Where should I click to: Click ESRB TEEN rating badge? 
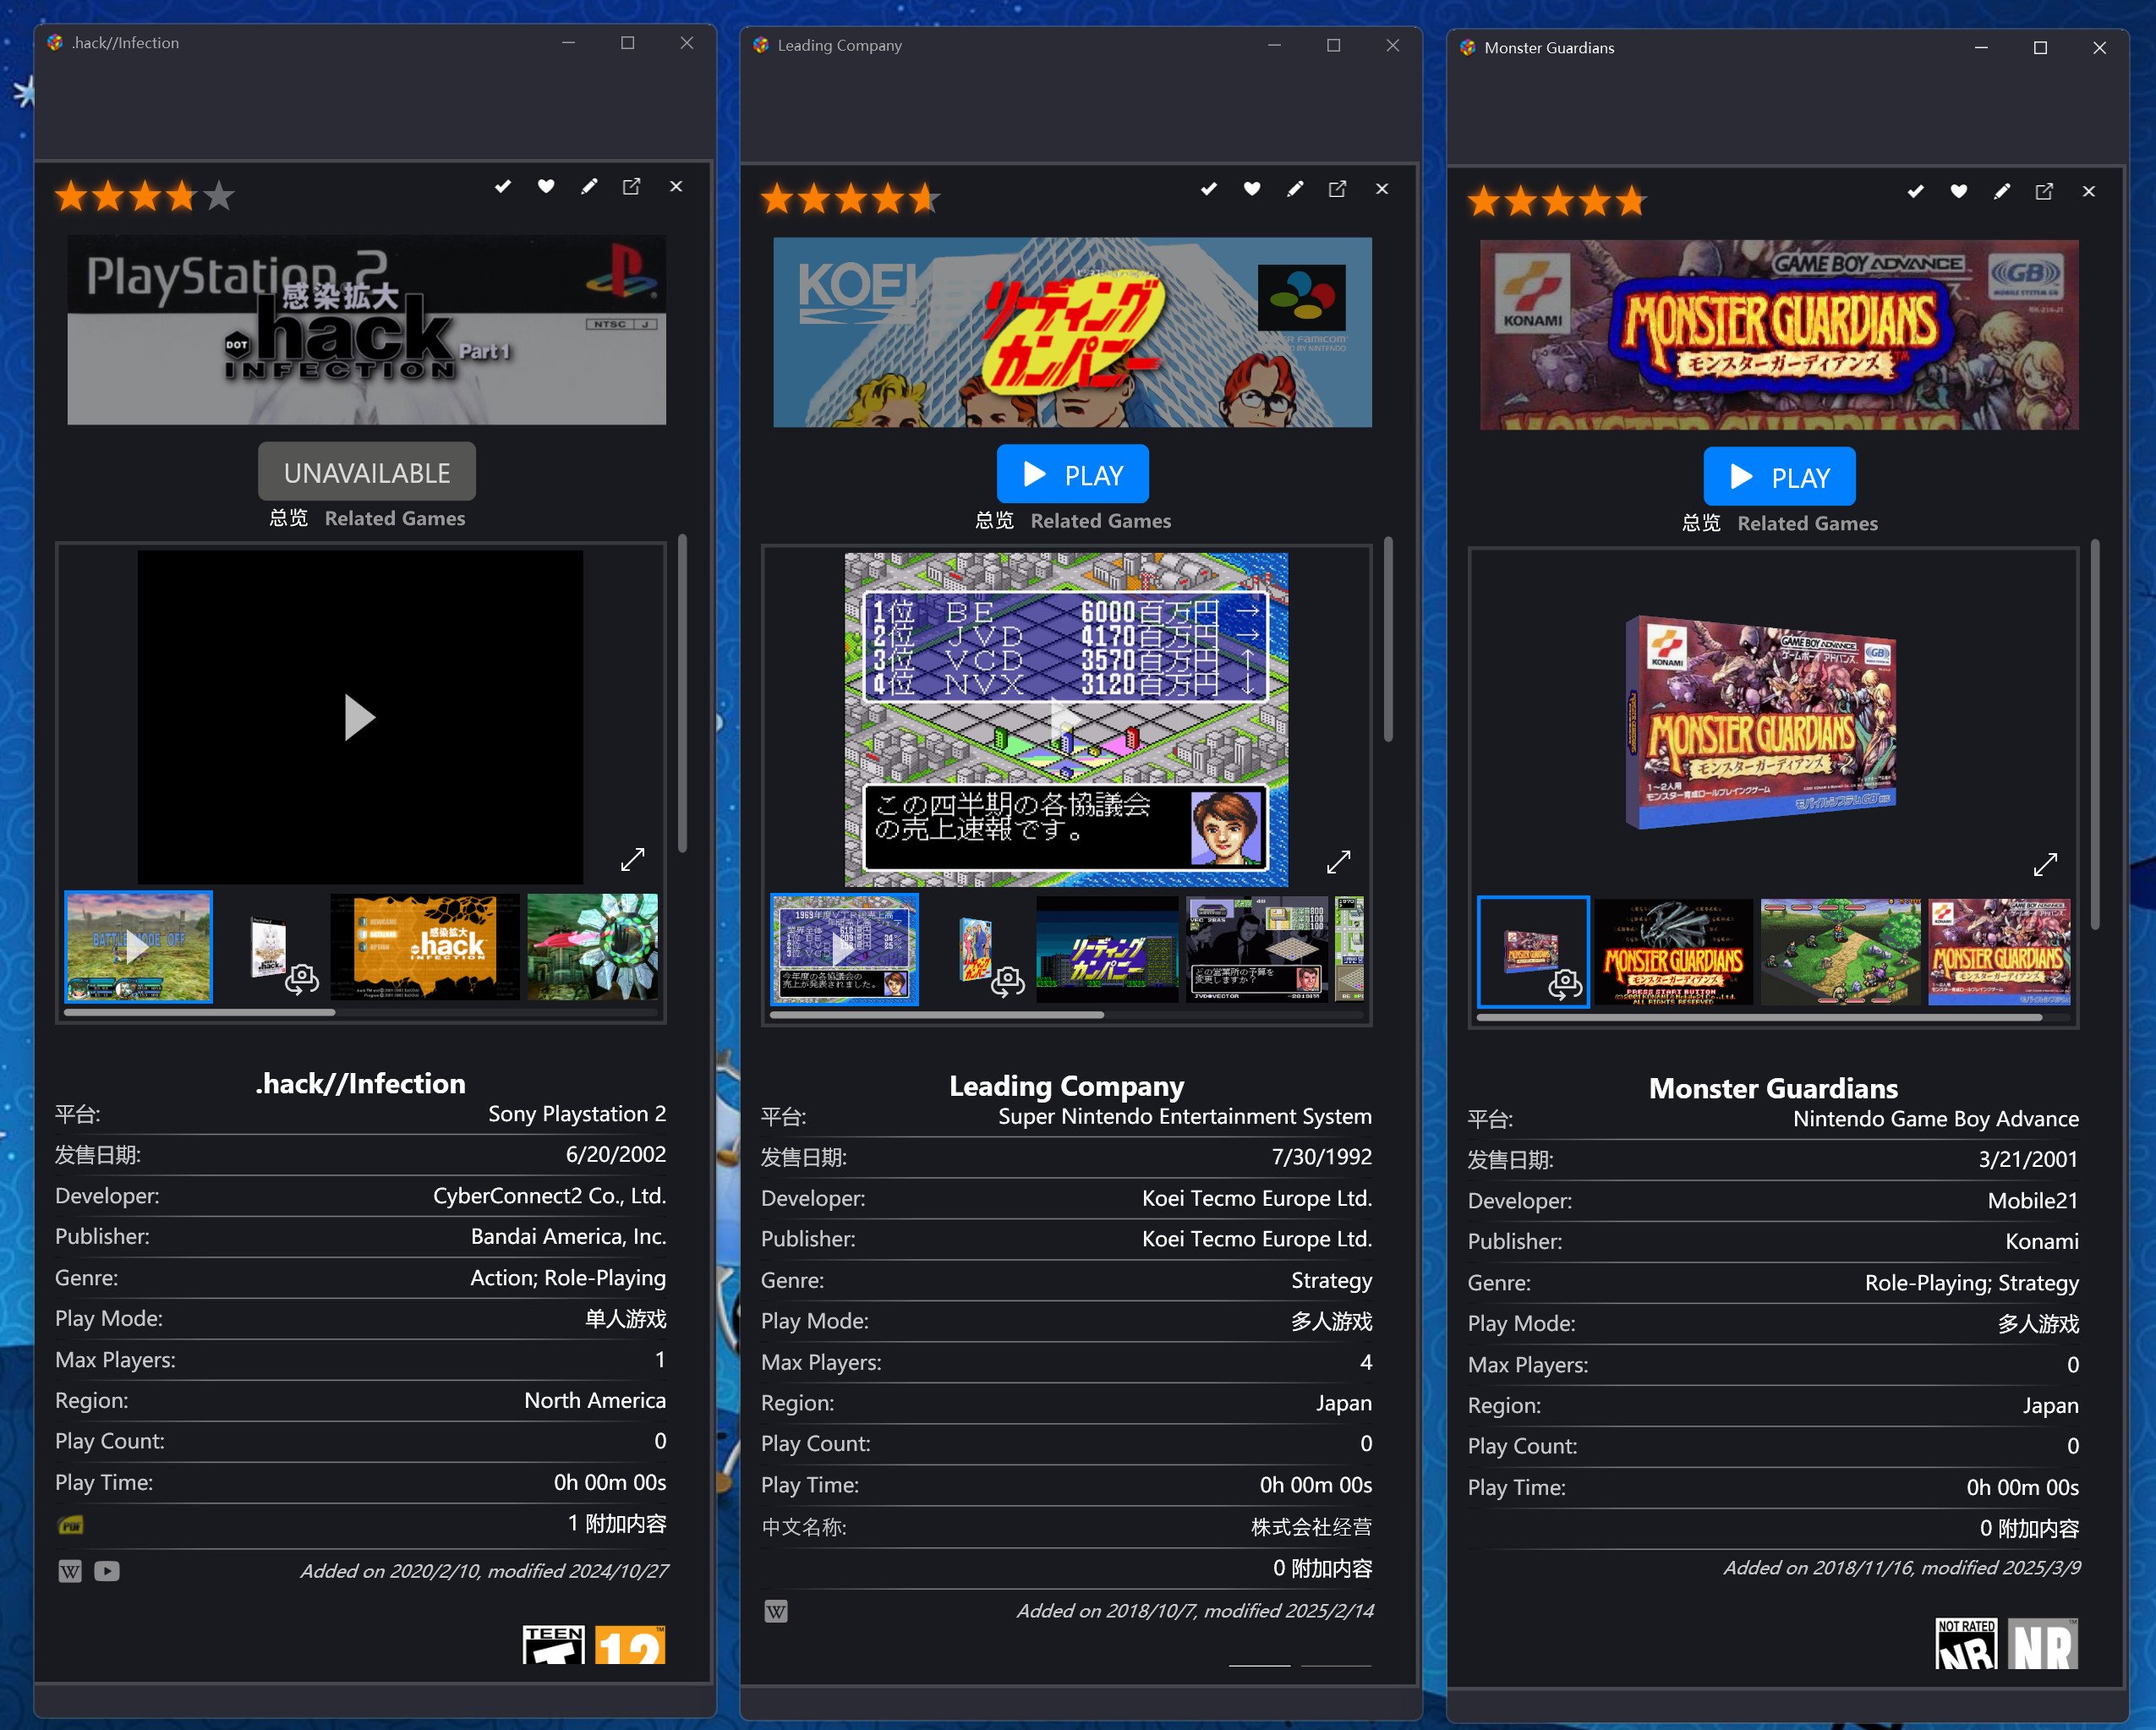[553, 1645]
